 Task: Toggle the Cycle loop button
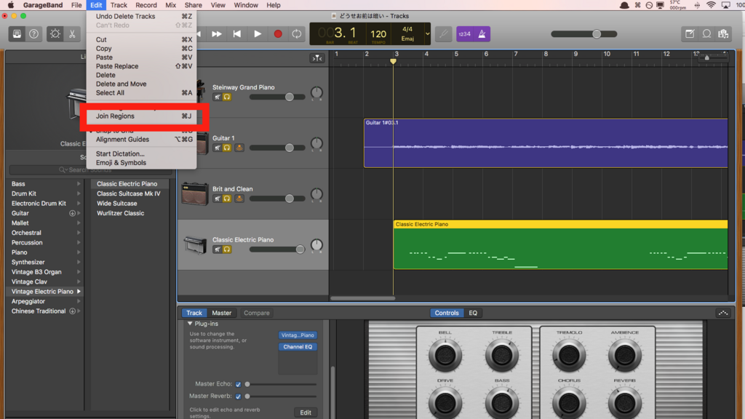click(297, 33)
